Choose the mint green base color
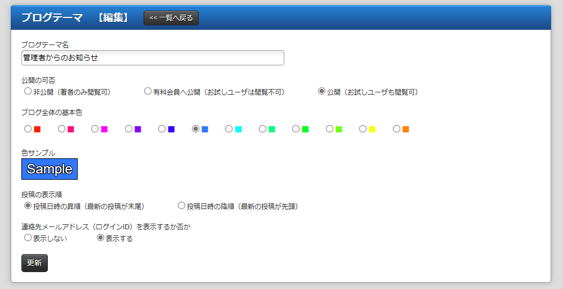This screenshot has width=563, height=289. (262, 129)
